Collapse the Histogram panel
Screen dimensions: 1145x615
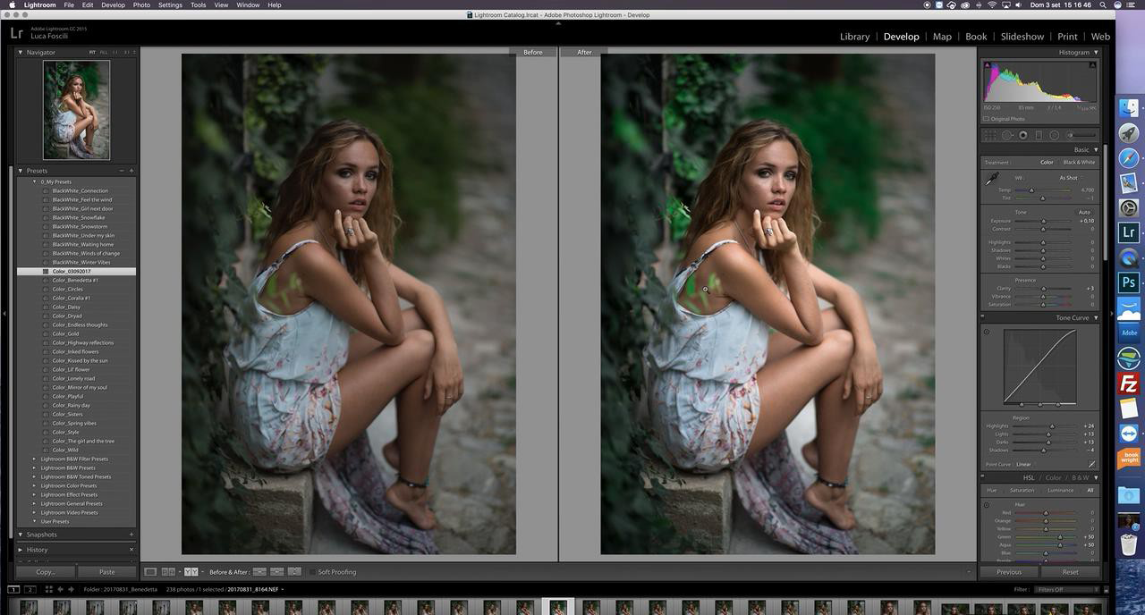[x=1096, y=52]
